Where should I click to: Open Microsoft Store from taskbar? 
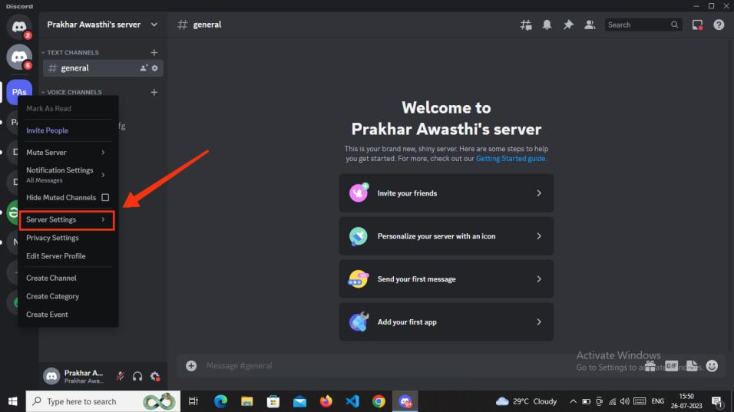click(x=273, y=401)
